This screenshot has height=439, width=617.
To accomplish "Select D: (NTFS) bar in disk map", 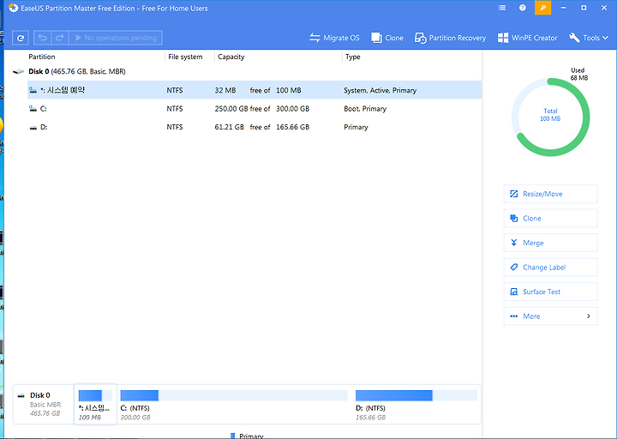I will 416,395.
